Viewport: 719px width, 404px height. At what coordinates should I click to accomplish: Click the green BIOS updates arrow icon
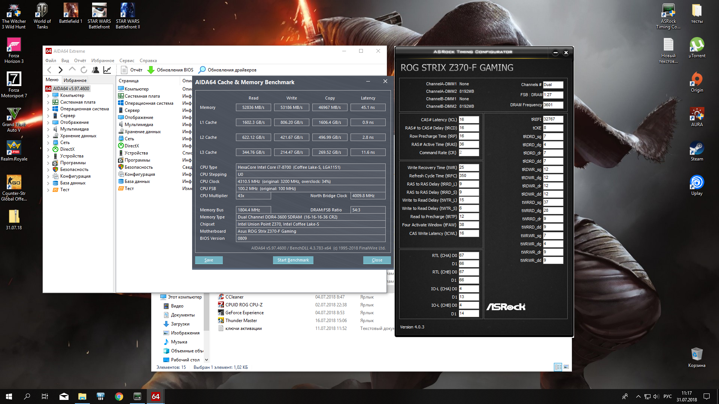tap(151, 70)
